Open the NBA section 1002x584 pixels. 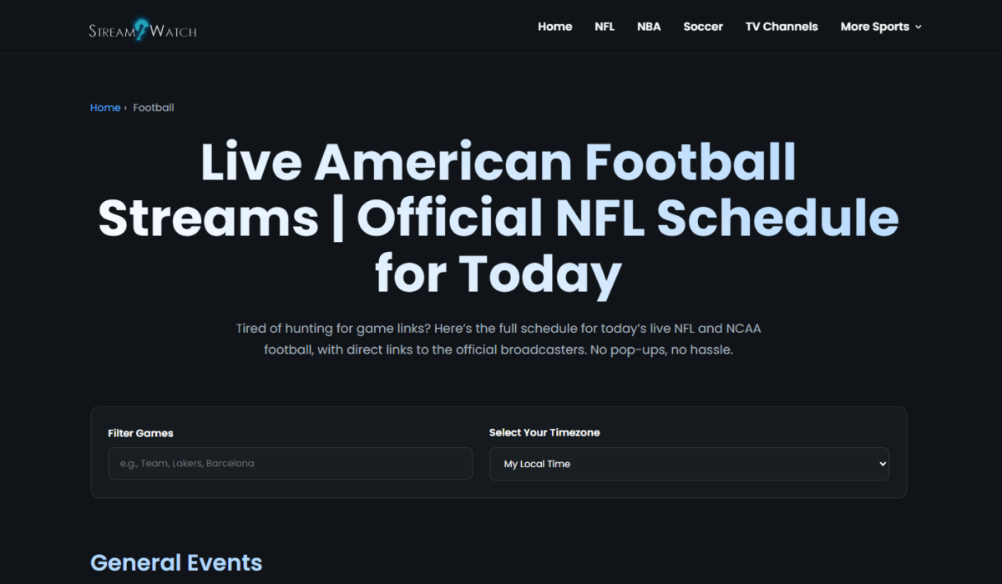(649, 27)
